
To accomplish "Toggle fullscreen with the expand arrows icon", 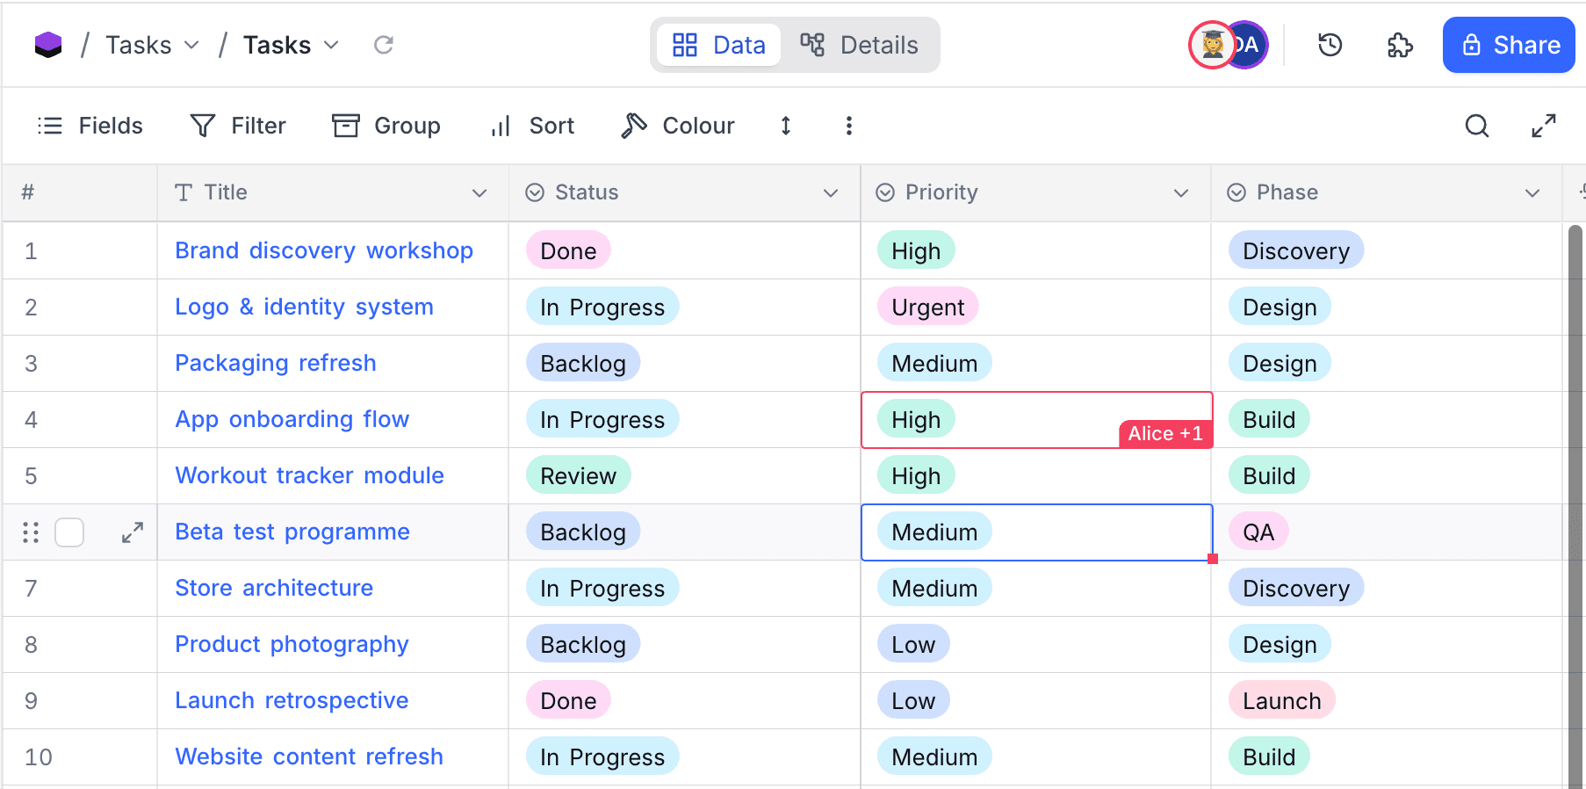I will coord(1544,126).
